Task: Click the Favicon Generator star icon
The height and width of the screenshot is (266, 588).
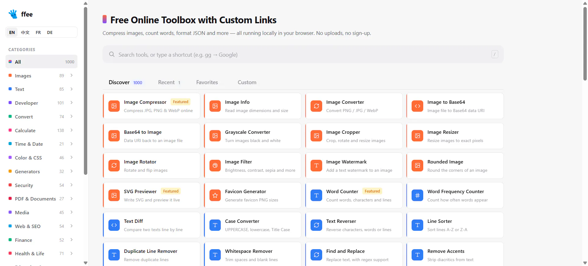Action: pyautogui.click(x=215, y=195)
